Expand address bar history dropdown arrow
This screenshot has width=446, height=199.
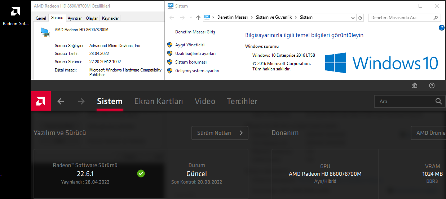(353, 18)
